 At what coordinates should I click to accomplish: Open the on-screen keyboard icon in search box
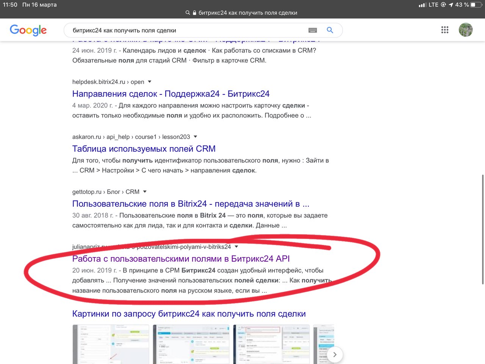tap(313, 30)
